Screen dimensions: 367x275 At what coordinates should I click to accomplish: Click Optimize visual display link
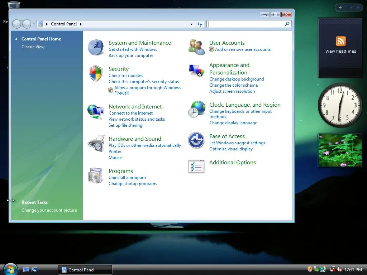(231, 149)
